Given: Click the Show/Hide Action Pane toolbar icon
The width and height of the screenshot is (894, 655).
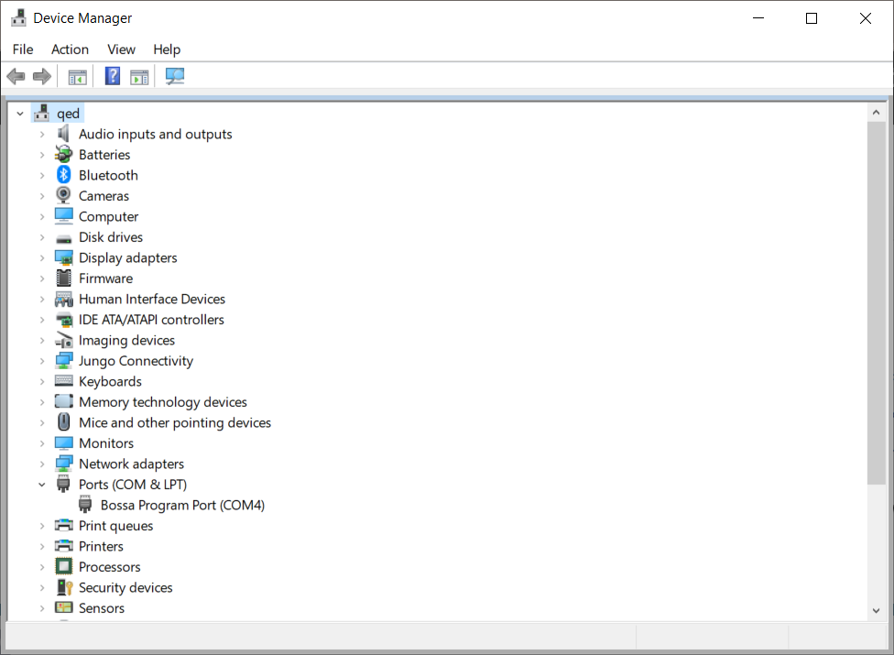Looking at the screenshot, I should pos(139,76).
